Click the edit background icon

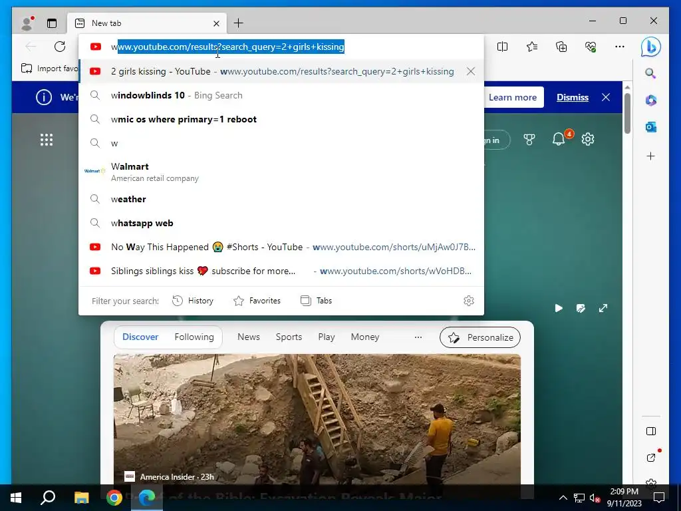581,308
